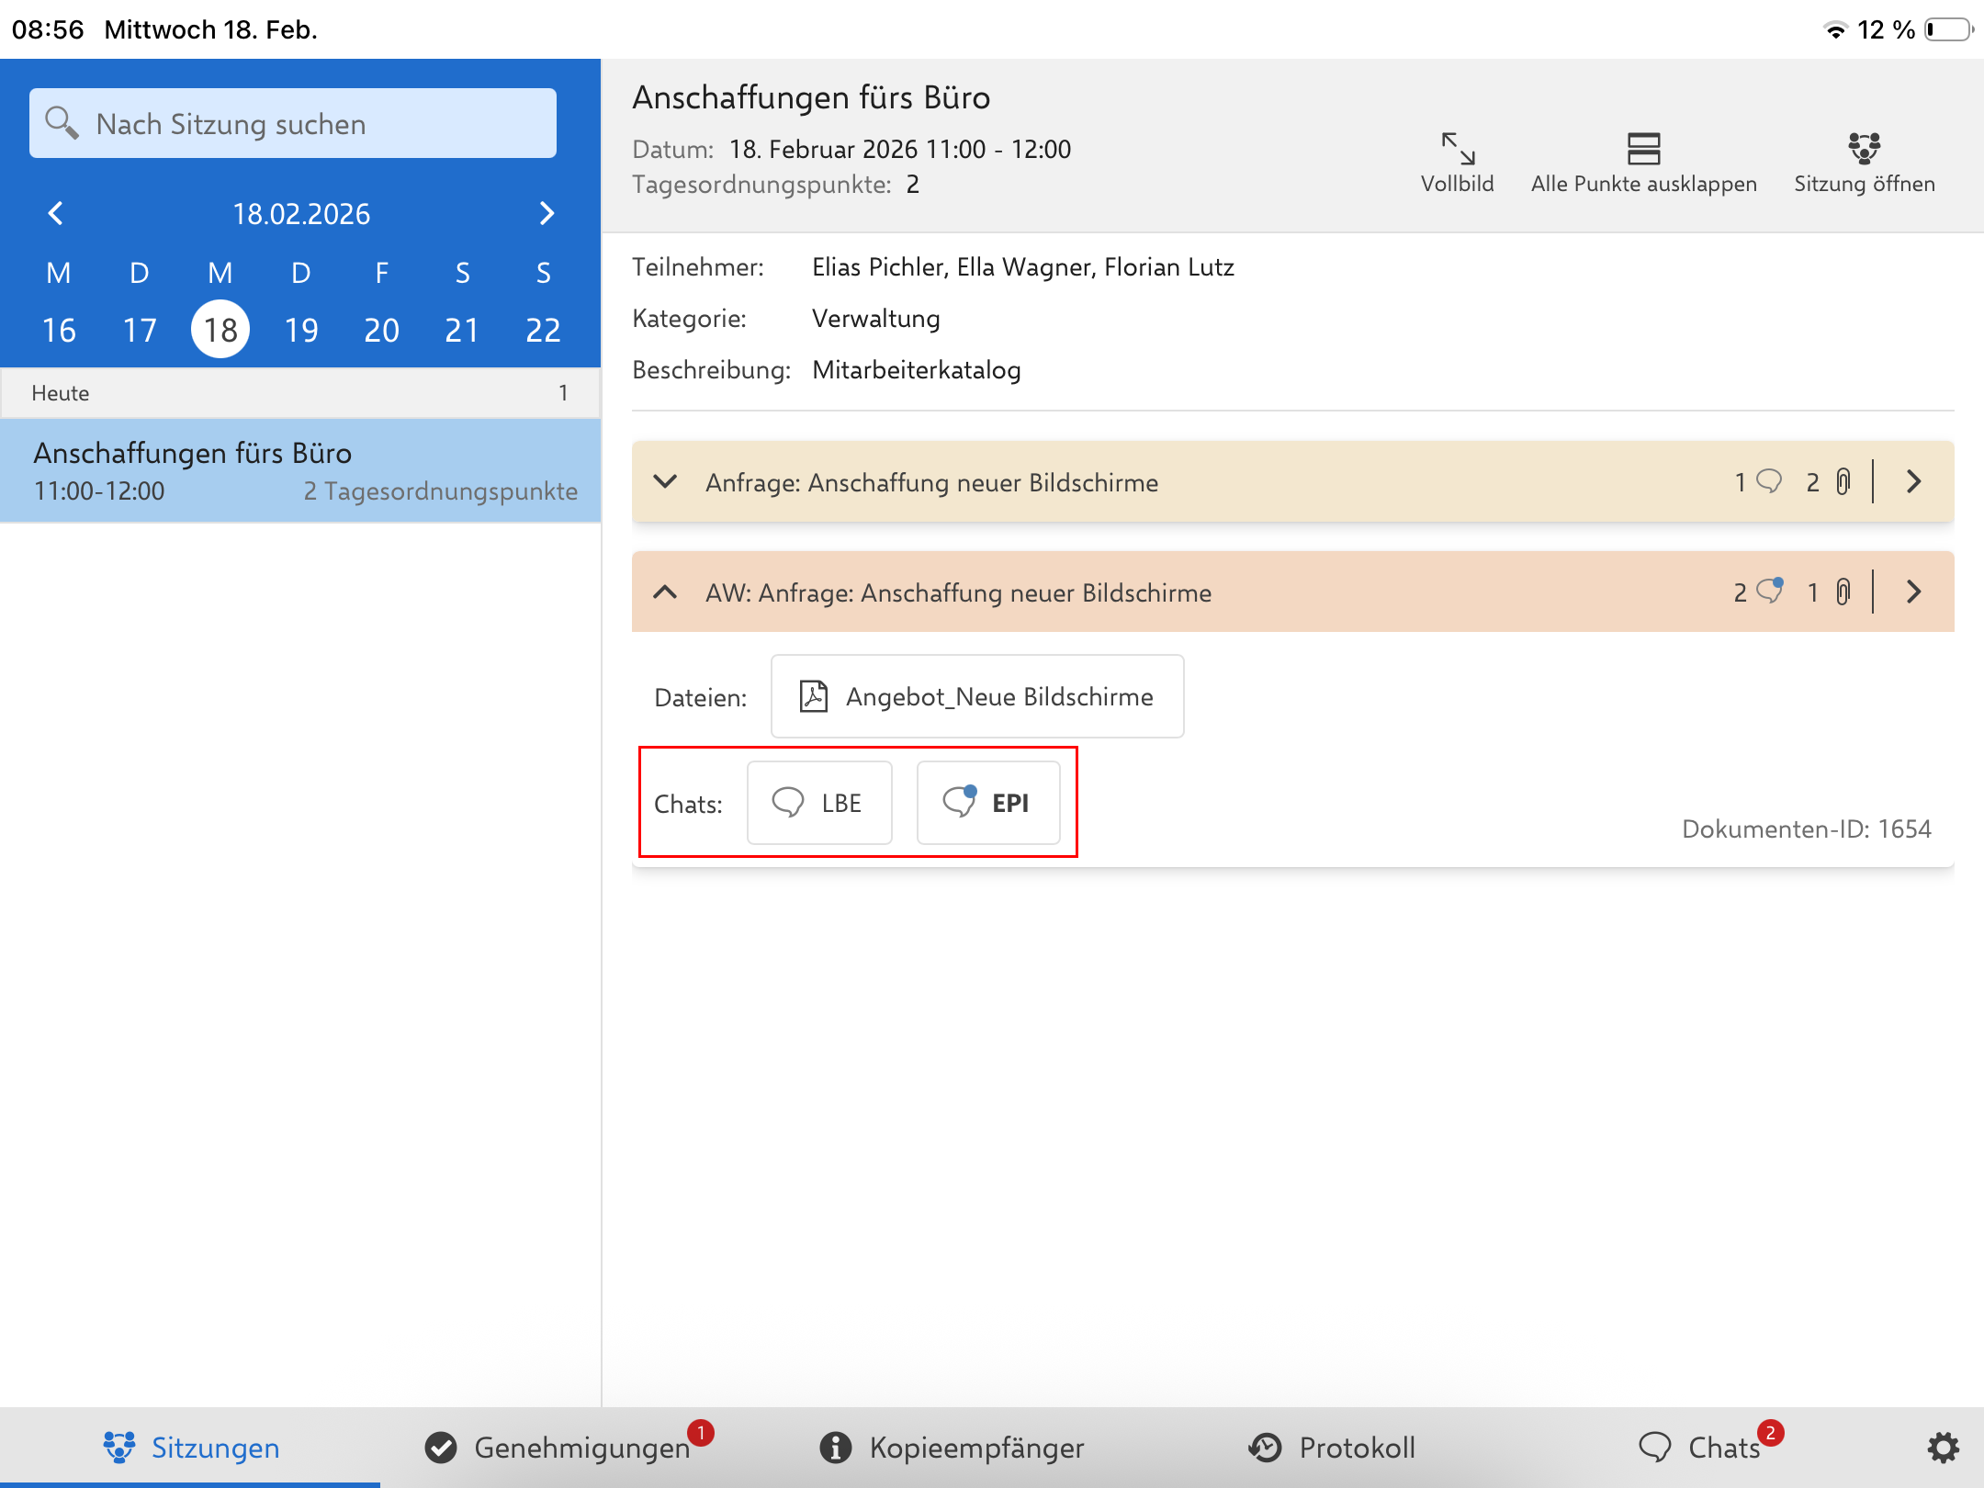Screen dimensions: 1984x1488
Task: Collapse AW: Anfrage agenda item
Action: [x=665, y=592]
